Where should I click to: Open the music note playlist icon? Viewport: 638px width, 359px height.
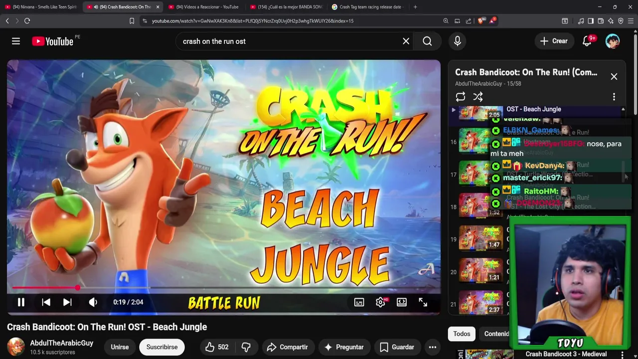[581, 21]
